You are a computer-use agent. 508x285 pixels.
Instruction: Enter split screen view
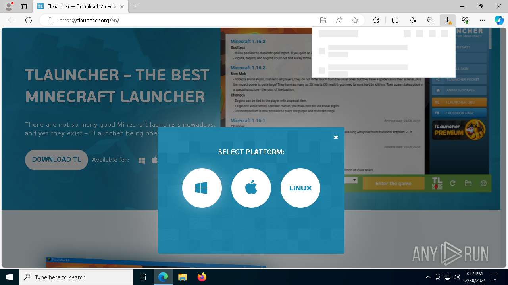click(395, 20)
